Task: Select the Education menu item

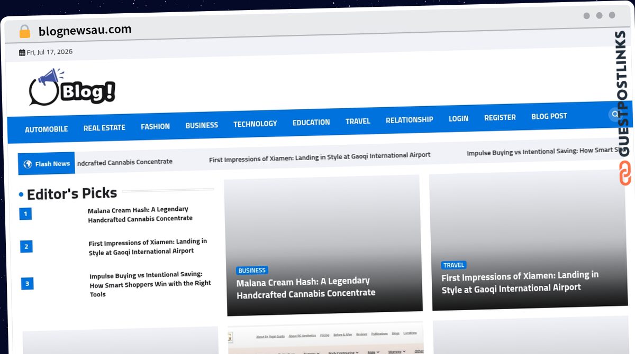Action: click(x=311, y=122)
